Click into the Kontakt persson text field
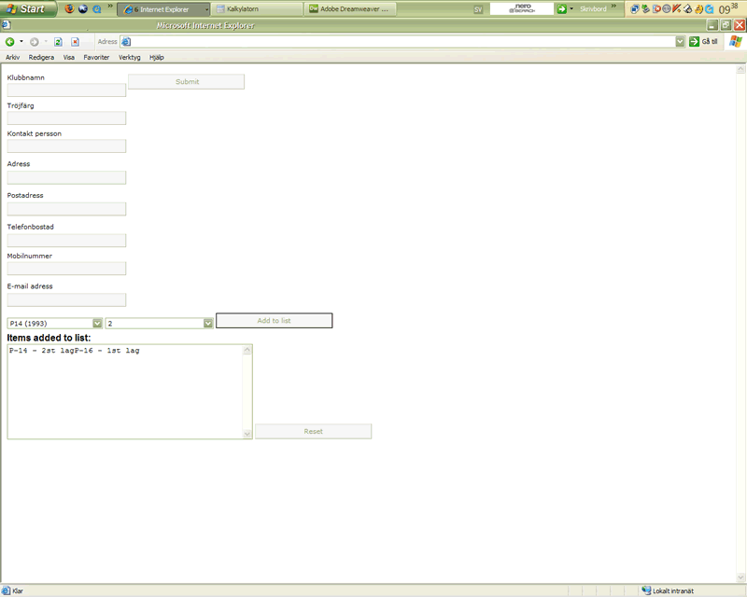 point(66,146)
